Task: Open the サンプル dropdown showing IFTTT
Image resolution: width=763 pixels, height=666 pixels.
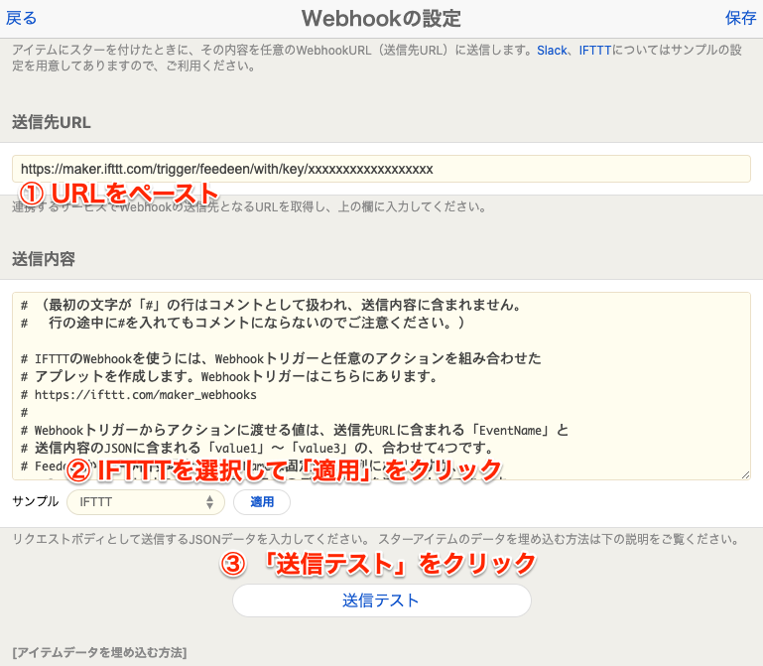Action: 145,502
